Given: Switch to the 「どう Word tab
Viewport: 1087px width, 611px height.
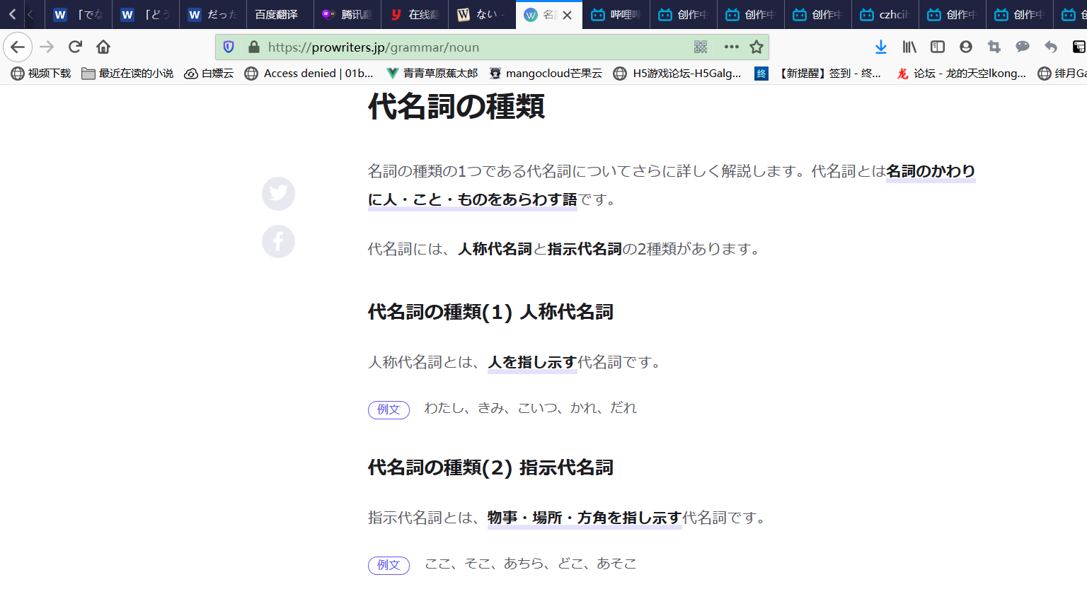Looking at the screenshot, I should click(x=146, y=15).
